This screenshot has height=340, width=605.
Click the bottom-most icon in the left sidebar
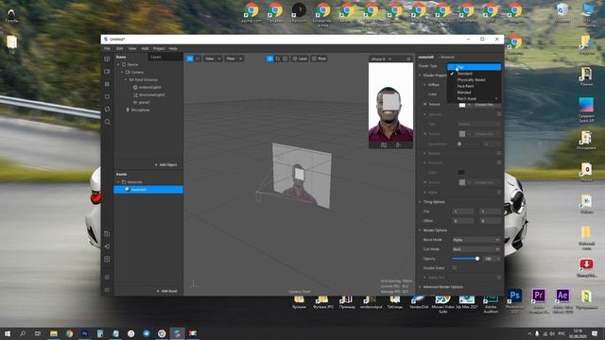(107, 290)
